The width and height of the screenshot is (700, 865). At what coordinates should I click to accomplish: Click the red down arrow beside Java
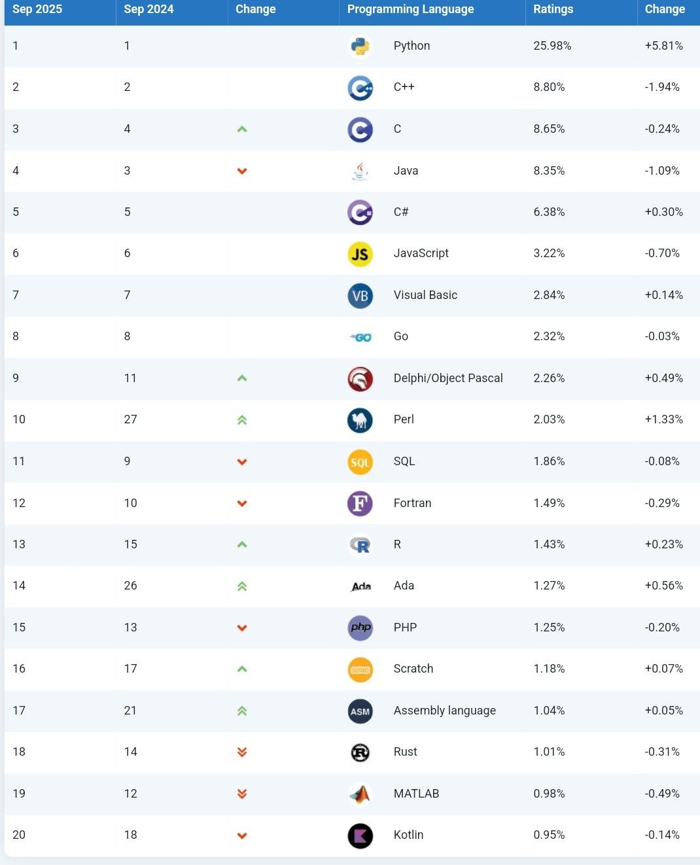242,171
